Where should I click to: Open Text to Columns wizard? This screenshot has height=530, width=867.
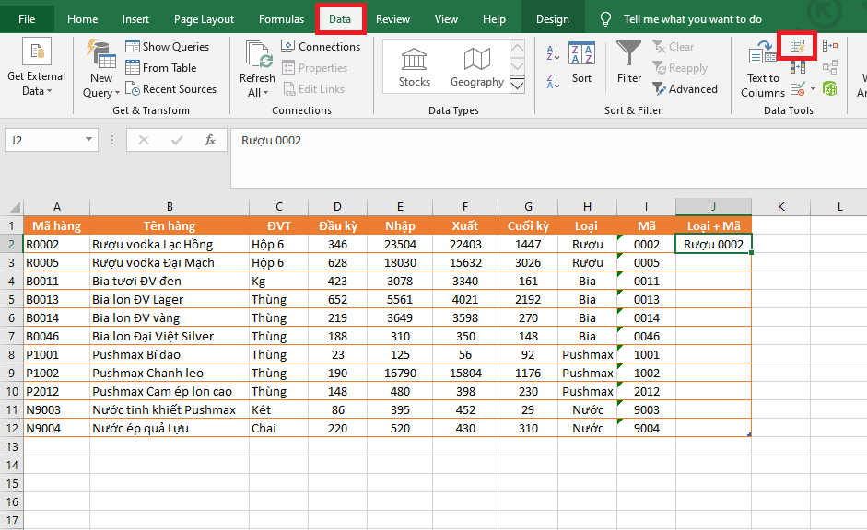[x=763, y=69]
